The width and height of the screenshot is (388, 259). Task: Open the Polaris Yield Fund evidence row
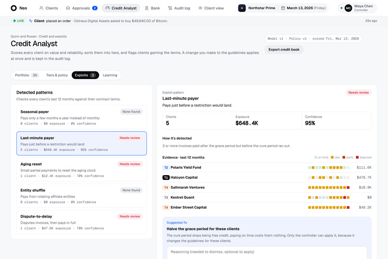click(267, 167)
